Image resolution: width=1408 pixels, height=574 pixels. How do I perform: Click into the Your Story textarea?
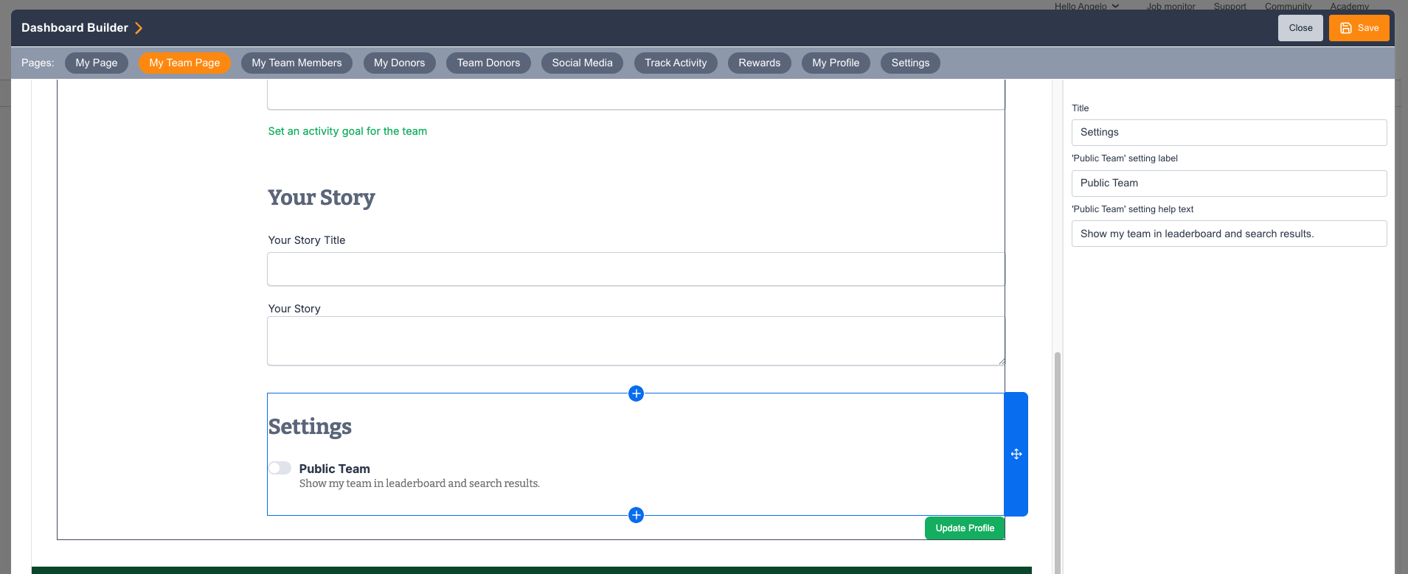click(636, 341)
